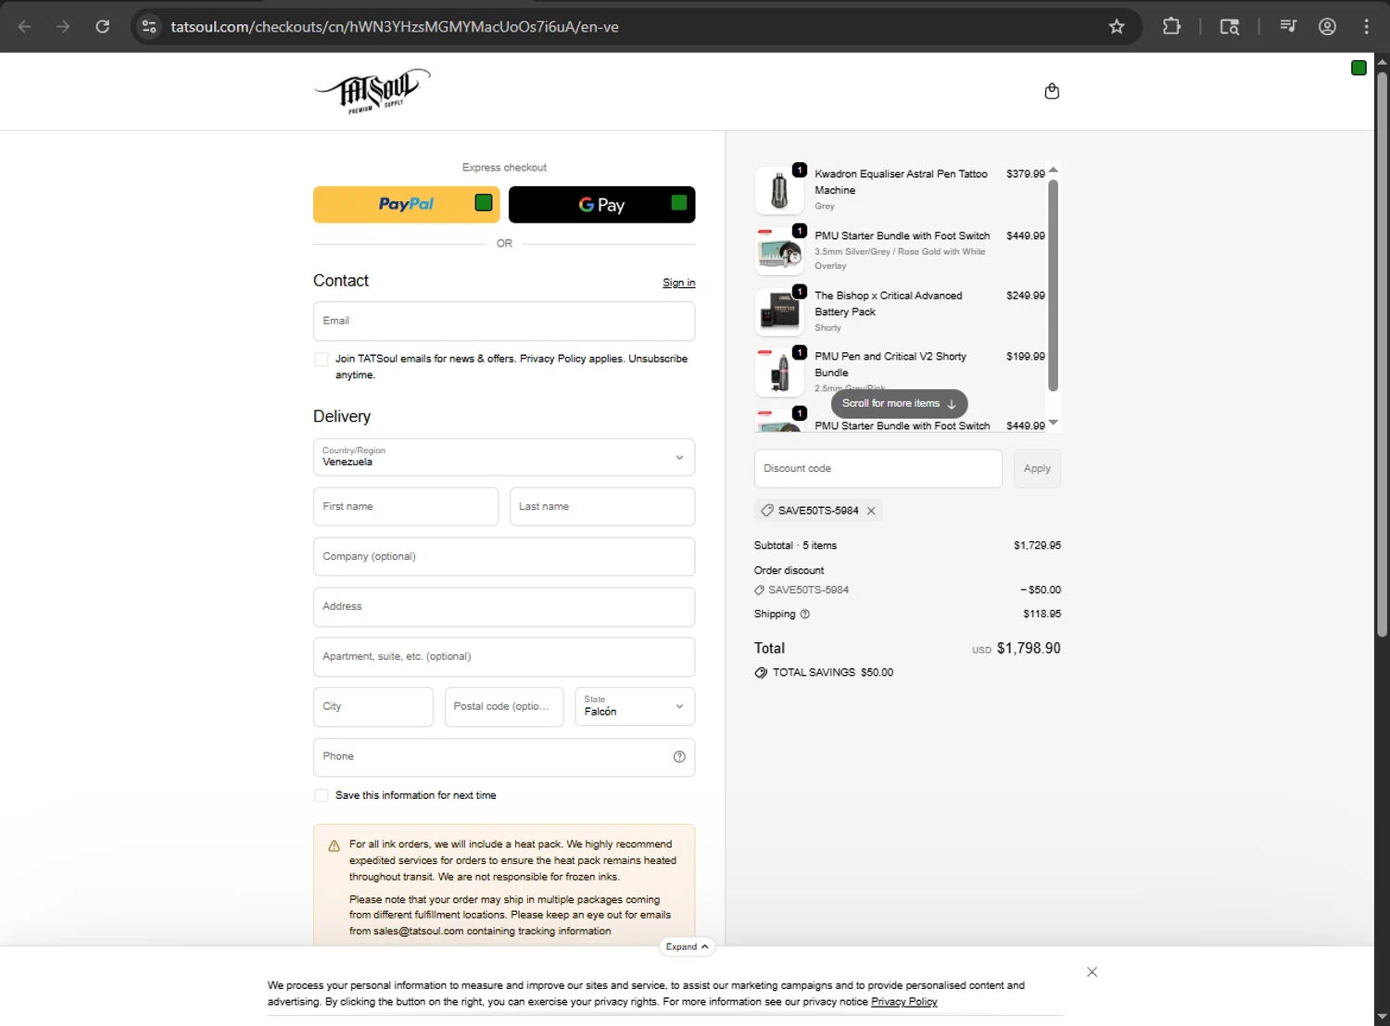Image resolution: width=1390 pixels, height=1026 pixels.
Task: Click the browser back arrow
Action: [25, 27]
